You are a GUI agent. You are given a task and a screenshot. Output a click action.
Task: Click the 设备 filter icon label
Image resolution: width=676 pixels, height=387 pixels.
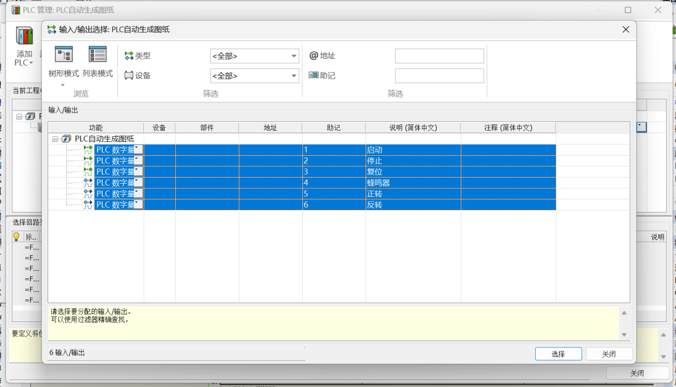(x=138, y=75)
